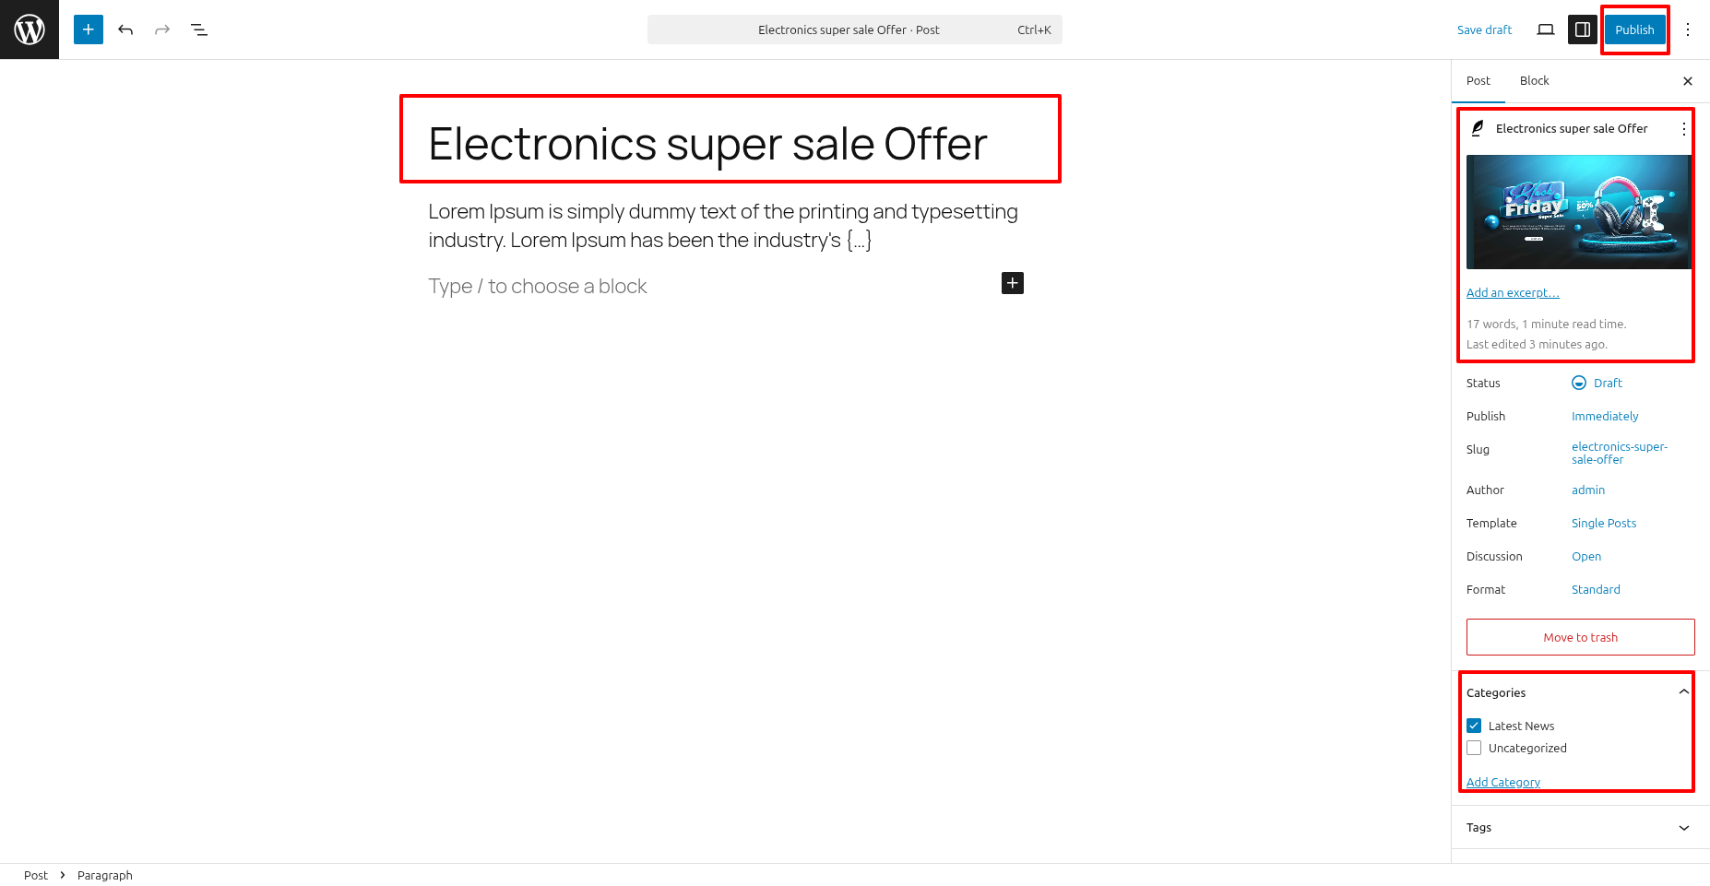Screen dimensions: 1710x886
Task: Select the Post tab in sidebar
Action: click(1478, 81)
